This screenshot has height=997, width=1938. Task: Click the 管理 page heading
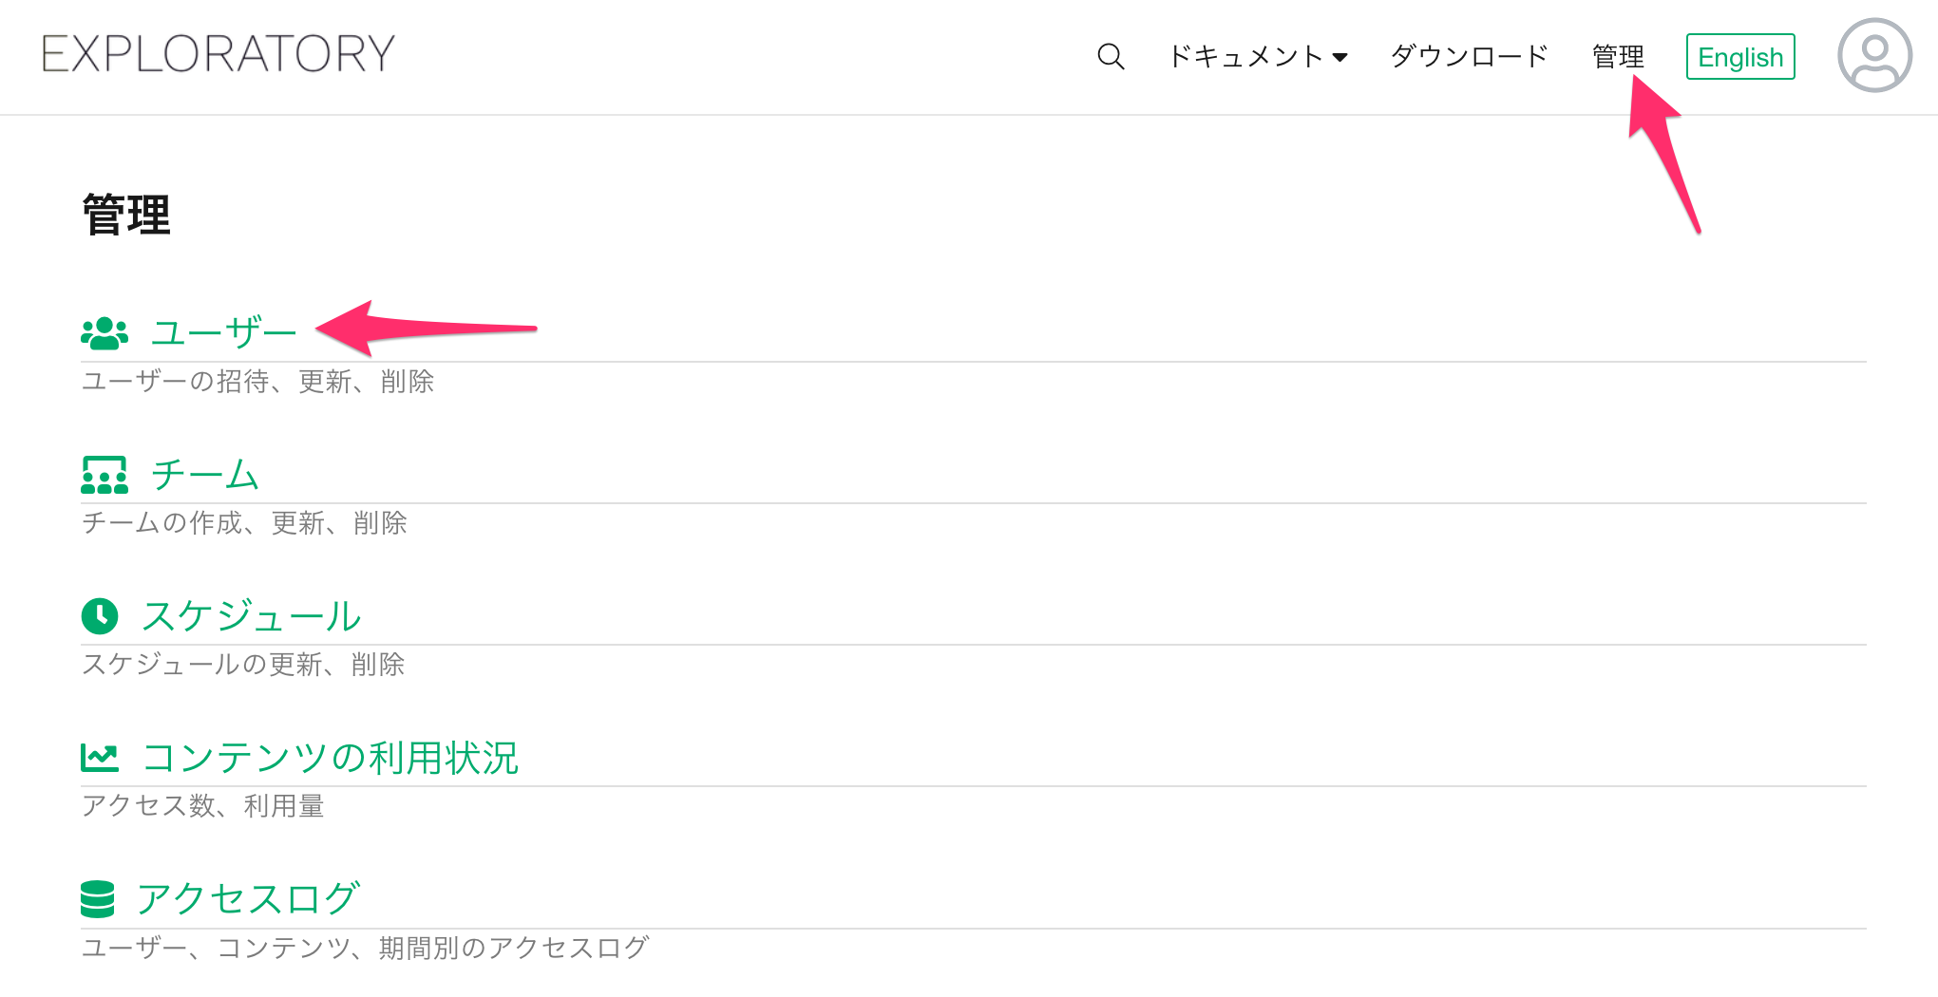coord(126,215)
